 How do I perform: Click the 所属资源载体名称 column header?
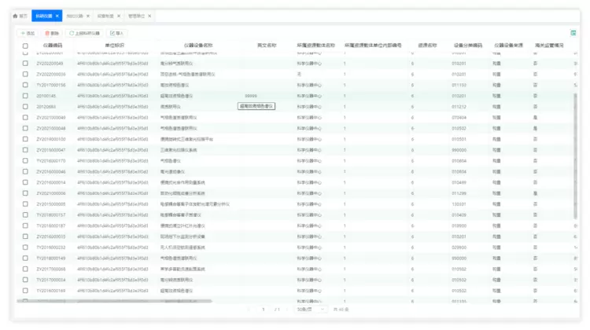coord(315,46)
